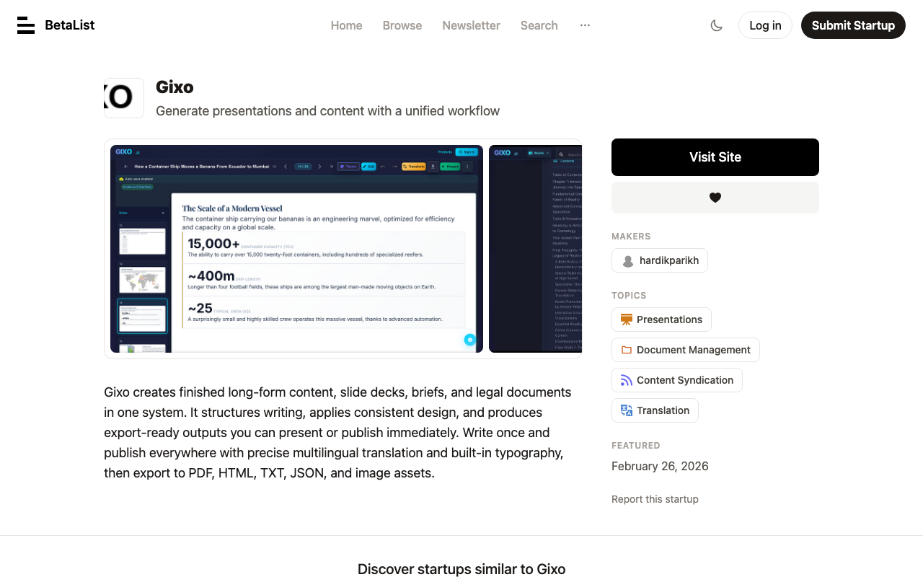Image resolution: width=923 pixels, height=577 pixels.
Task: Click the FEATURED section label
Action: 636,446
